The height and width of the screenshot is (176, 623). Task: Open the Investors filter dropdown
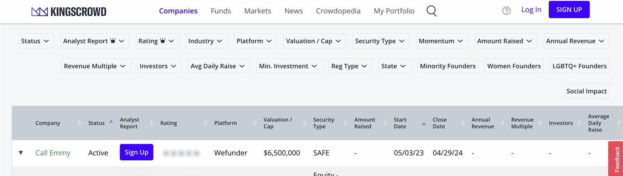point(159,66)
